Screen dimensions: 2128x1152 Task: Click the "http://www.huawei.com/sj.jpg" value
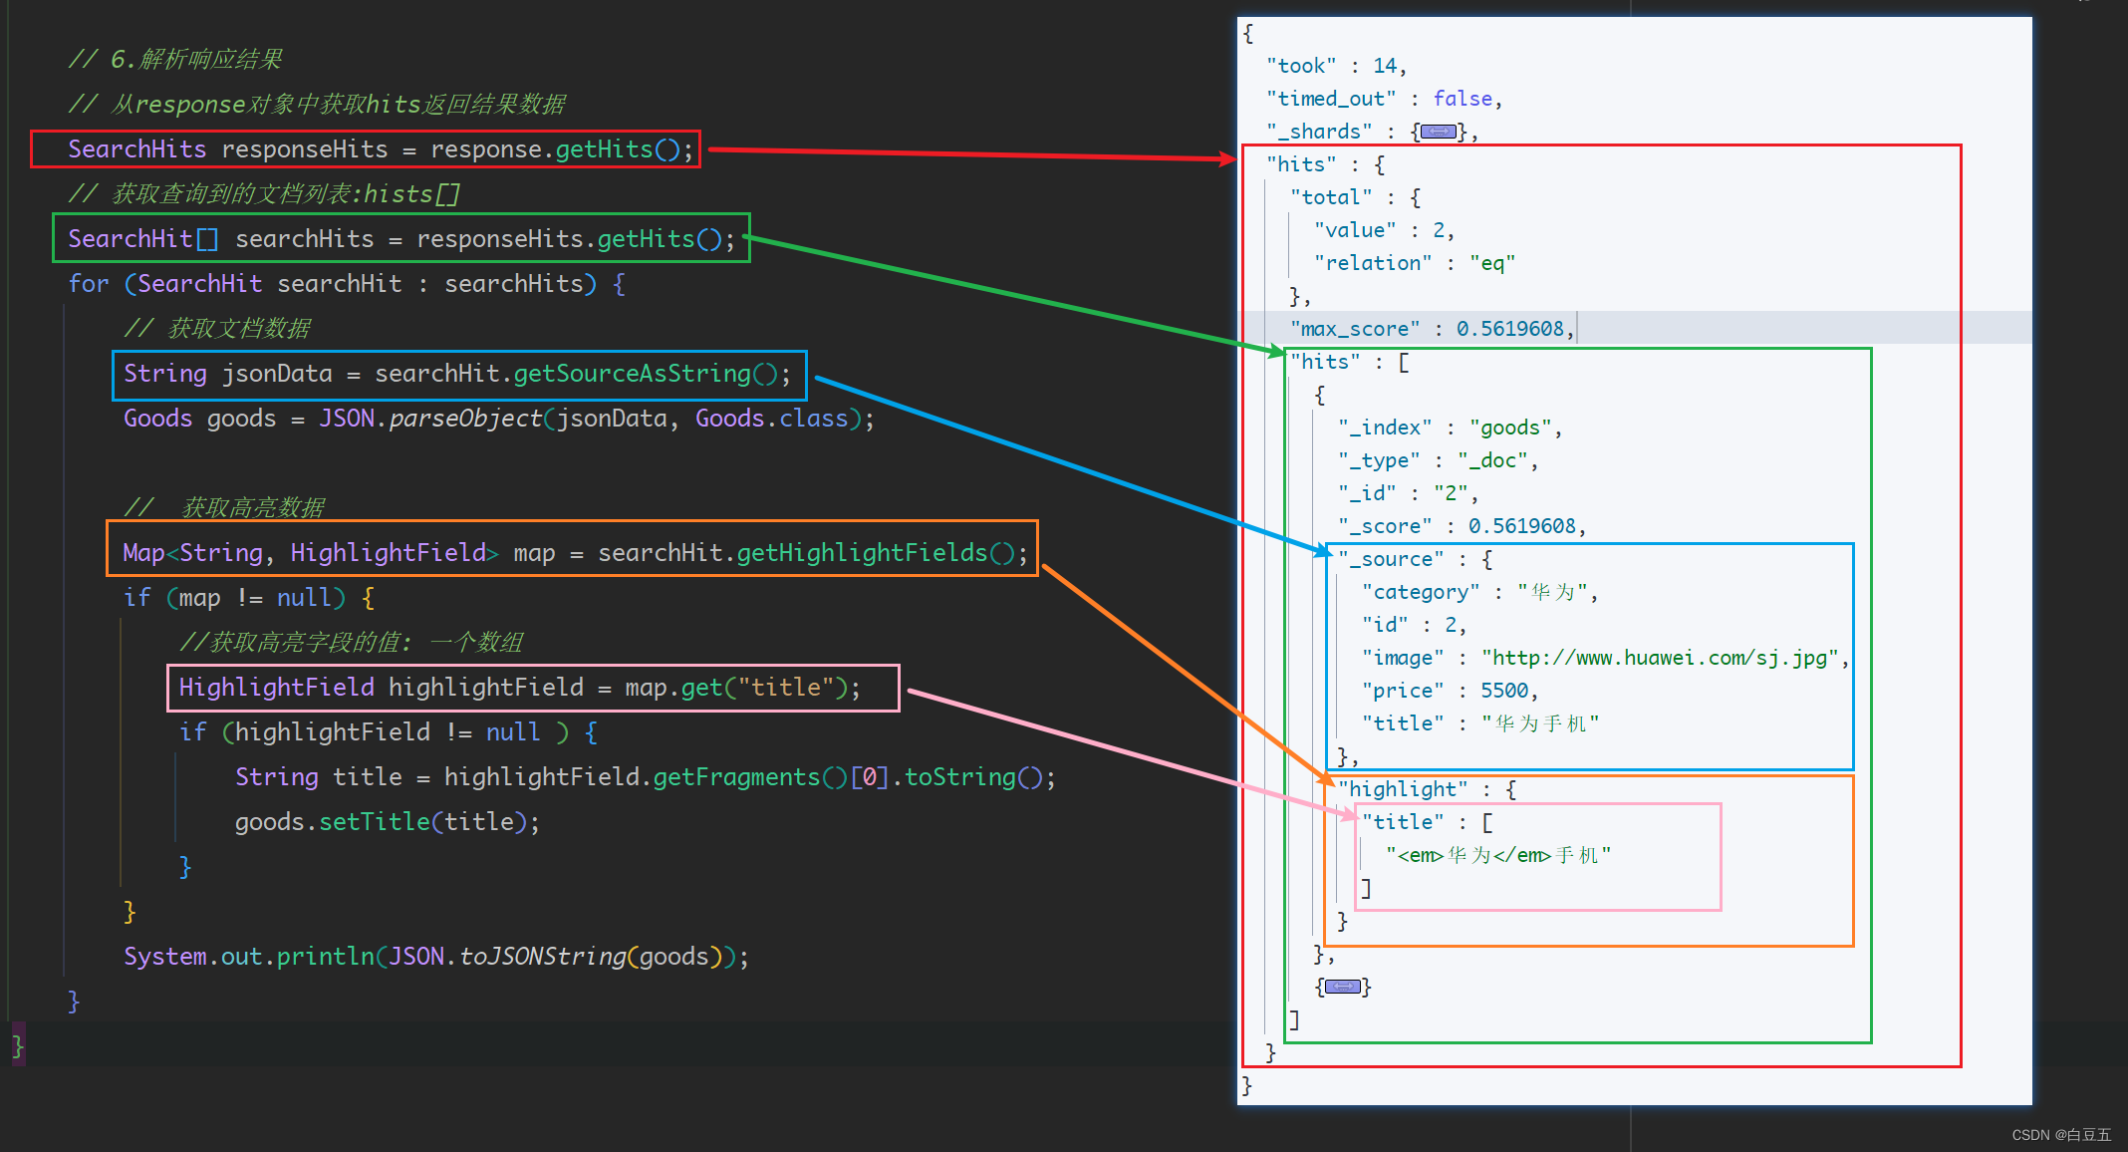point(1660,658)
